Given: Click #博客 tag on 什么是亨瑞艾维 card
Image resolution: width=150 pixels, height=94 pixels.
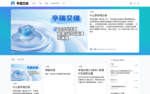Looking at the screenshot, I should tap(15, 84).
